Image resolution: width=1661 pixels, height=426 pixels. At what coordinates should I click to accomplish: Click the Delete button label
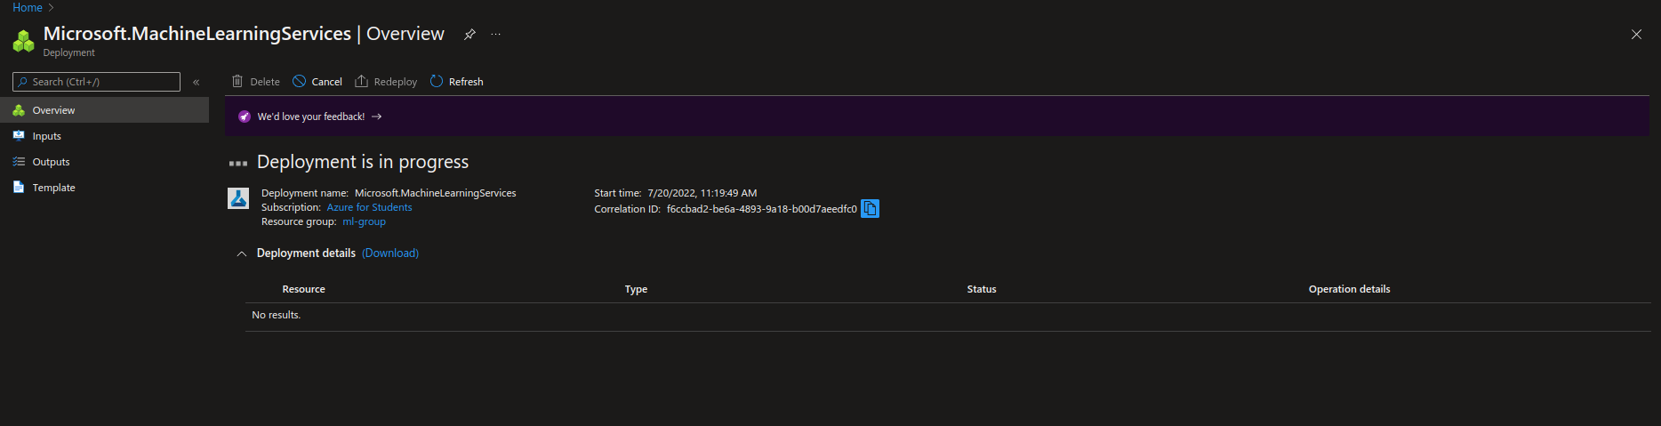[x=265, y=82]
